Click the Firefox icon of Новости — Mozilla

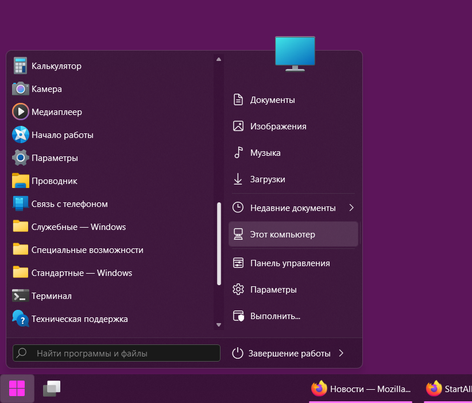click(319, 388)
